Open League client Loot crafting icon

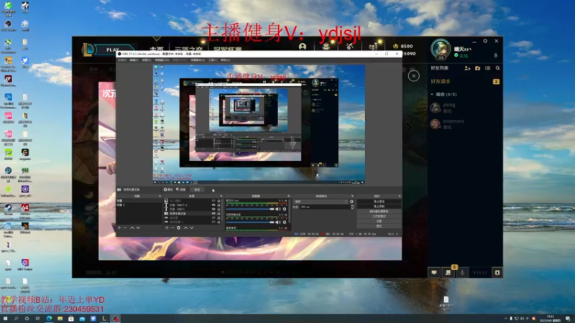point(349,47)
